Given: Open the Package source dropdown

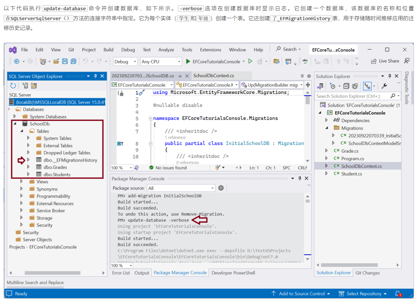Looking at the screenshot, I should click(x=181, y=188).
